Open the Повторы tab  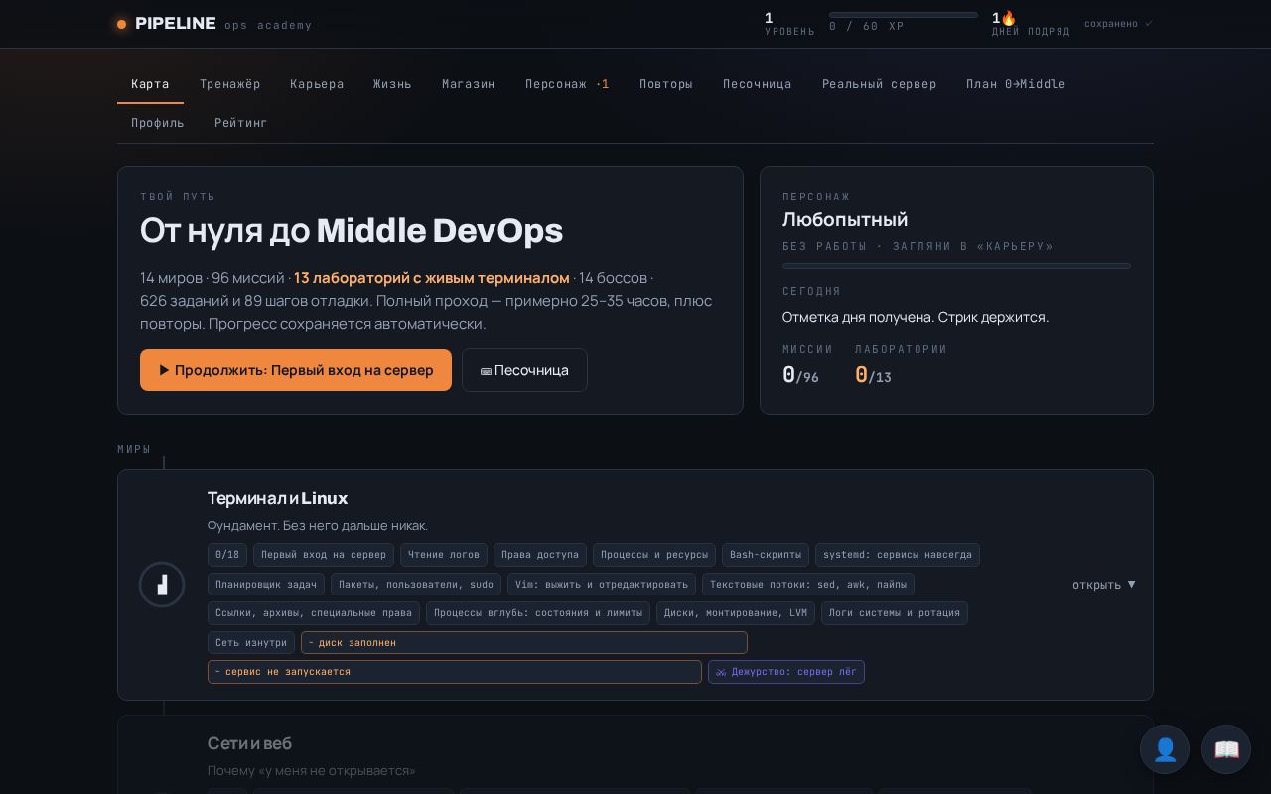(x=666, y=84)
